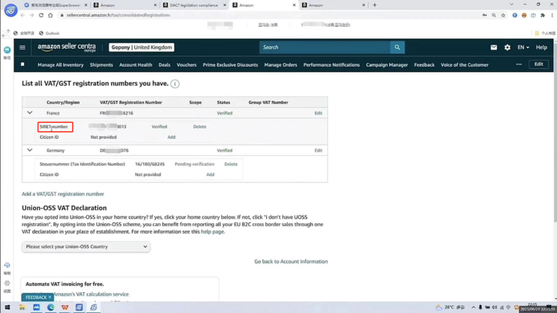Delete the SIRET number entry
The image size is (557, 313).
200,127
